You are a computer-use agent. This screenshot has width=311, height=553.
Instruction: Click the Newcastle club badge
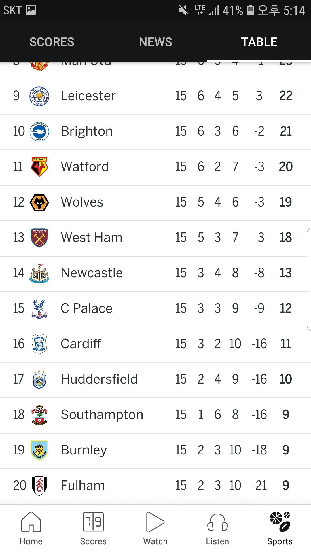coord(39,273)
